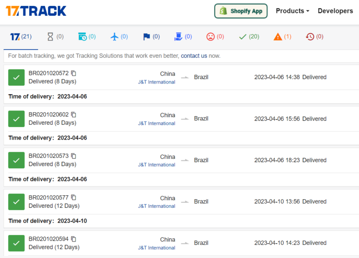Select the warning Alert (1) tab
Image resolution: width=359 pixels, height=258 pixels.
[282, 37]
